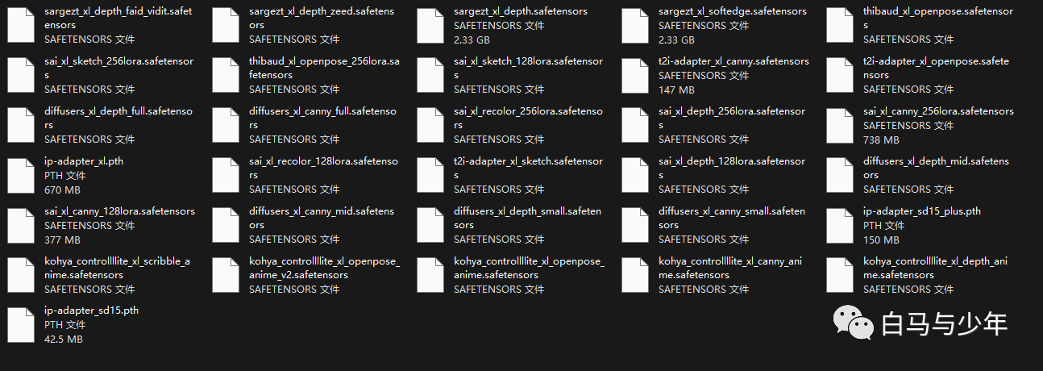Select the sargezt_xl_depth_zeed.safetensors file icon
Image resolution: width=1043 pixels, height=371 pixels.
226,25
